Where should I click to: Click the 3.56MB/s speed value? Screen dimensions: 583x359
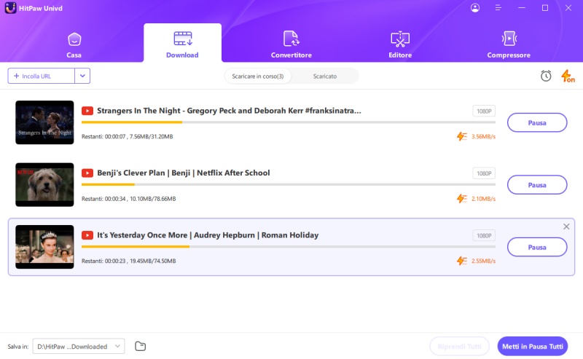pyautogui.click(x=483, y=137)
